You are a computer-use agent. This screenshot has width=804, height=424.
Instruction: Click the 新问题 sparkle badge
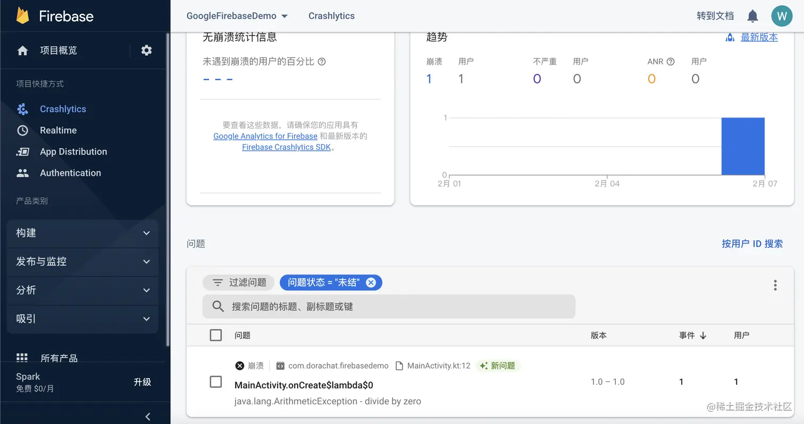point(498,366)
